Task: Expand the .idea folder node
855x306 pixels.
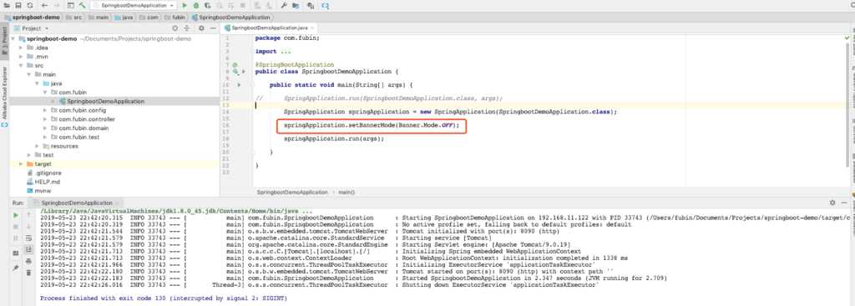Action: click(22, 48)
